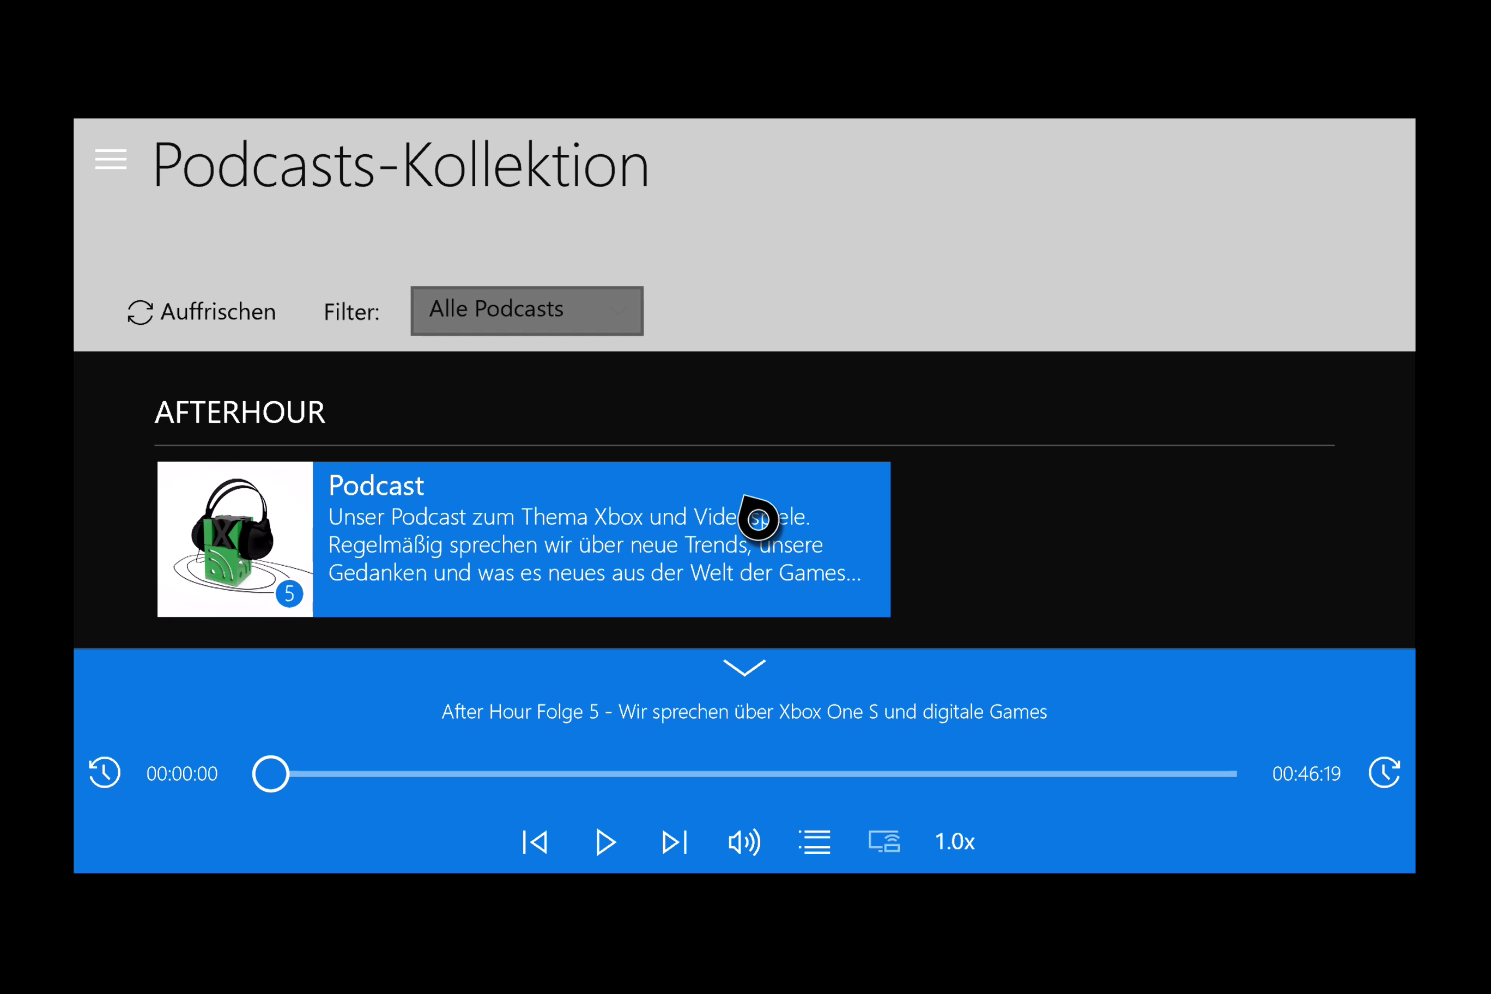Open the Alle Podcasts filter dropdown
Viewport: 1491px width, 994px height.
pos(526,311)
